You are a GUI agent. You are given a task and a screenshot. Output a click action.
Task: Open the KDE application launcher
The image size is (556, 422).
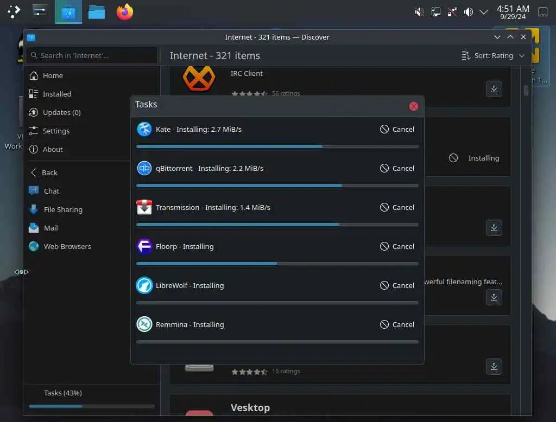pos(14,11)
